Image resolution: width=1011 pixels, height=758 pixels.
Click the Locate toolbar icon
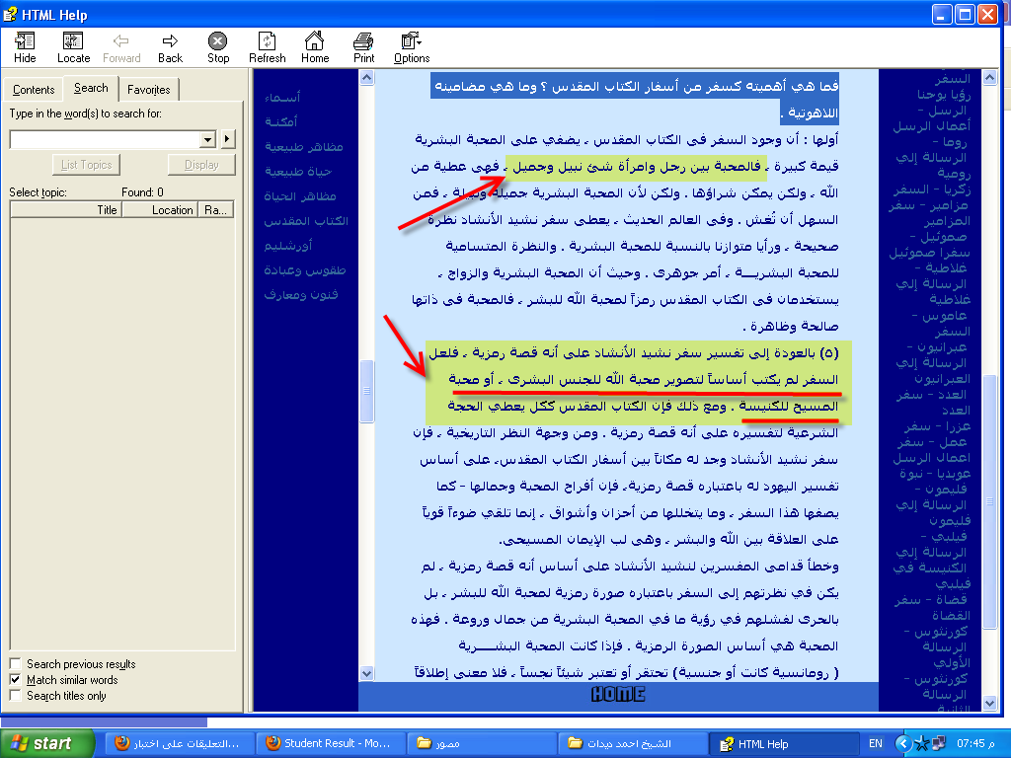[x=73, y=40]
